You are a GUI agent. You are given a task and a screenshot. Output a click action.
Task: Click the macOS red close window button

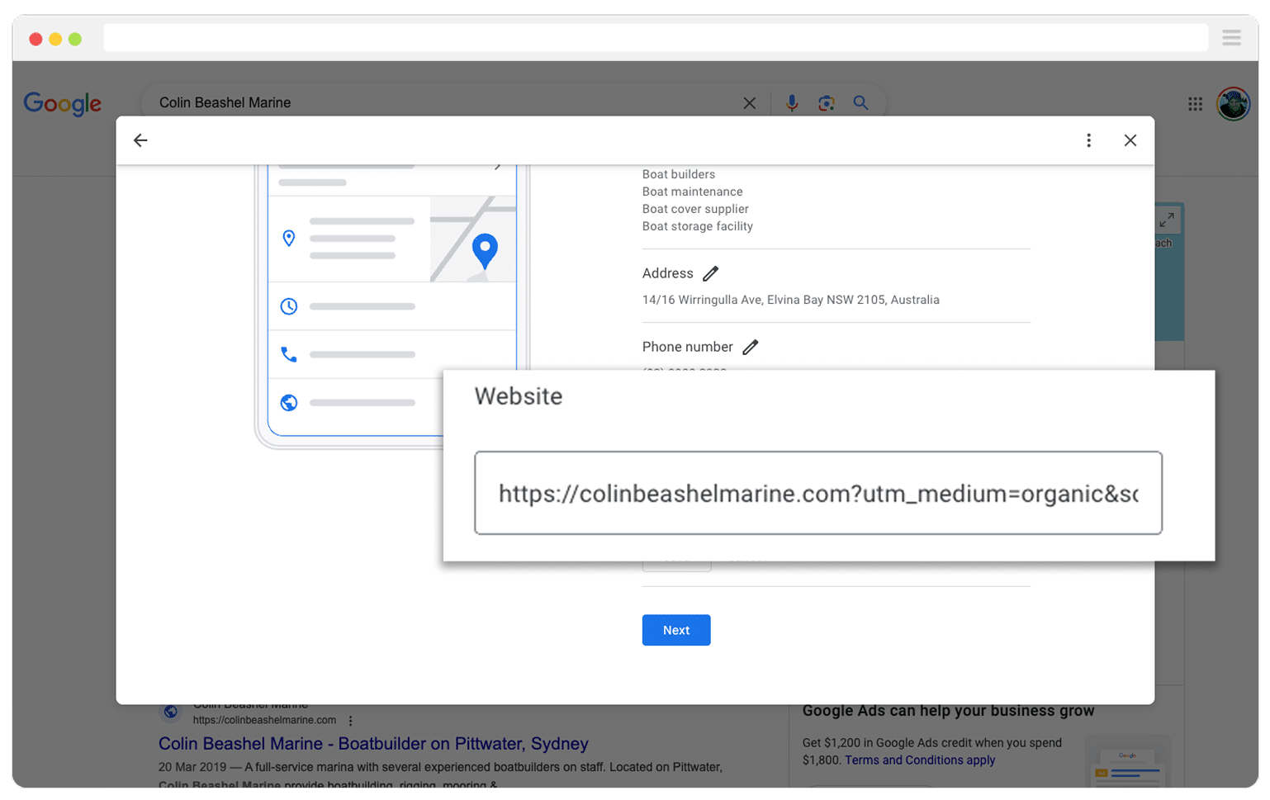pos(36,39)
